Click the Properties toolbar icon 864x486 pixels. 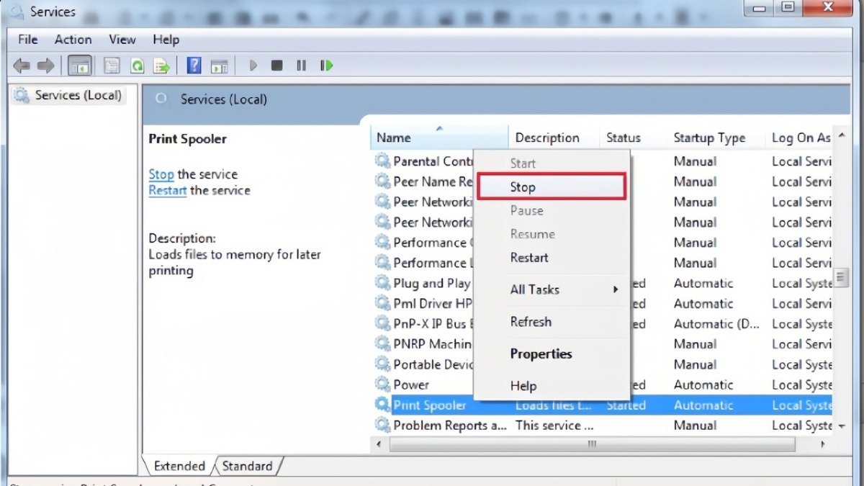click(112, 66)
